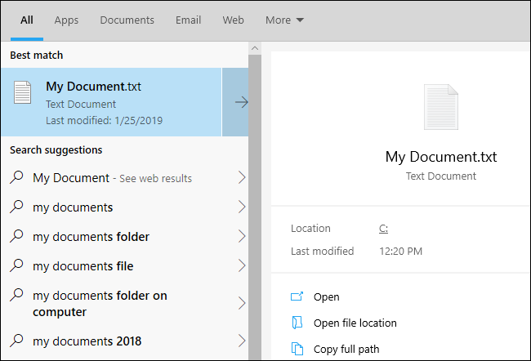Switch to the Apps tab
The image size is (531, 361).
[x=66, y=20]
